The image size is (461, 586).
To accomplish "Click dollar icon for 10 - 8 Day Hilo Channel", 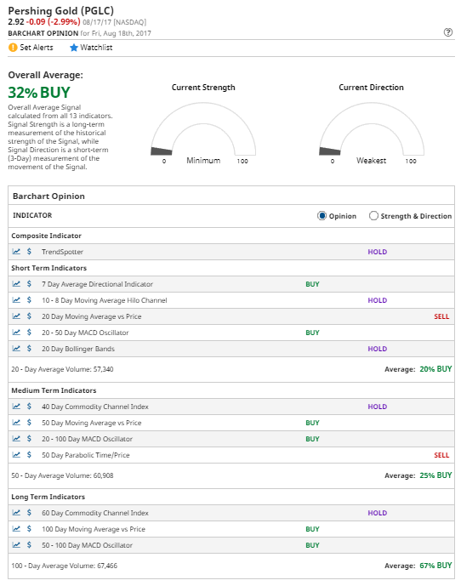I will click(29, 299).
